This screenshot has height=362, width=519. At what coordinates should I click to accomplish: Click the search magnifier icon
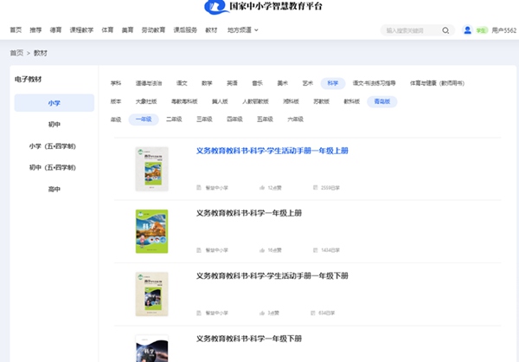[x=445, y=30]
